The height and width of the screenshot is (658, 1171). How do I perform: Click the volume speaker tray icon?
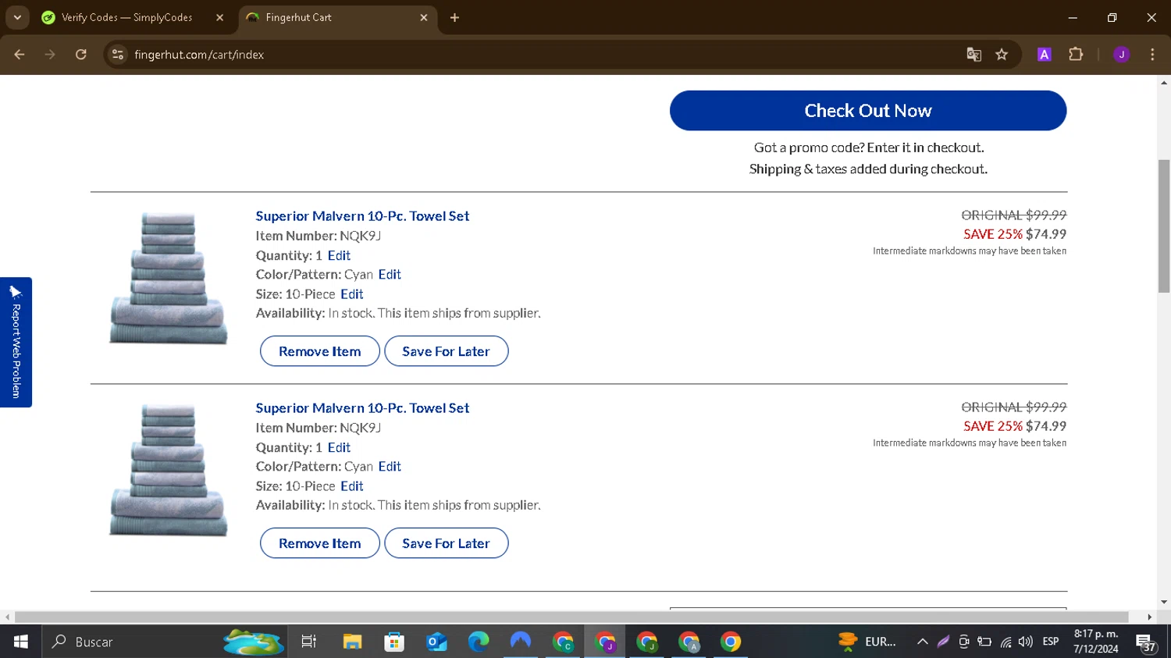[1026, 642]
